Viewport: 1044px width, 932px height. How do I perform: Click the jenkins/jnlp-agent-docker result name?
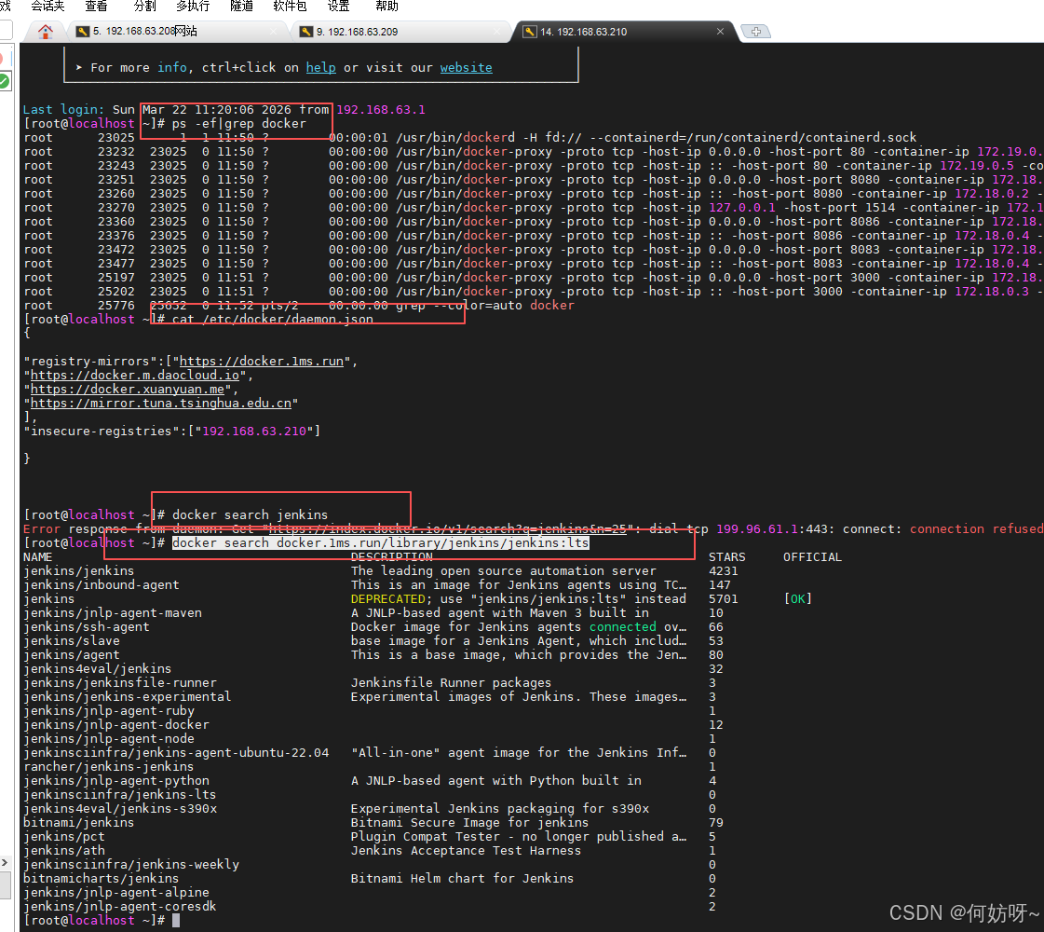[x=115, y=725]
